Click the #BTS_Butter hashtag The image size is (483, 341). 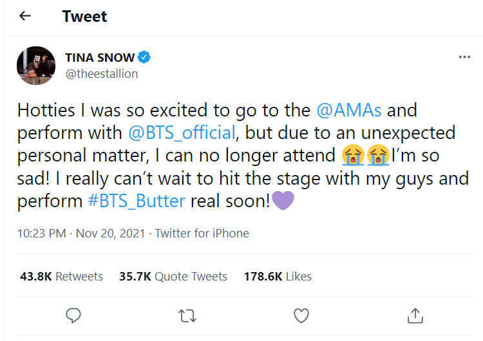[x=137, y=200]
